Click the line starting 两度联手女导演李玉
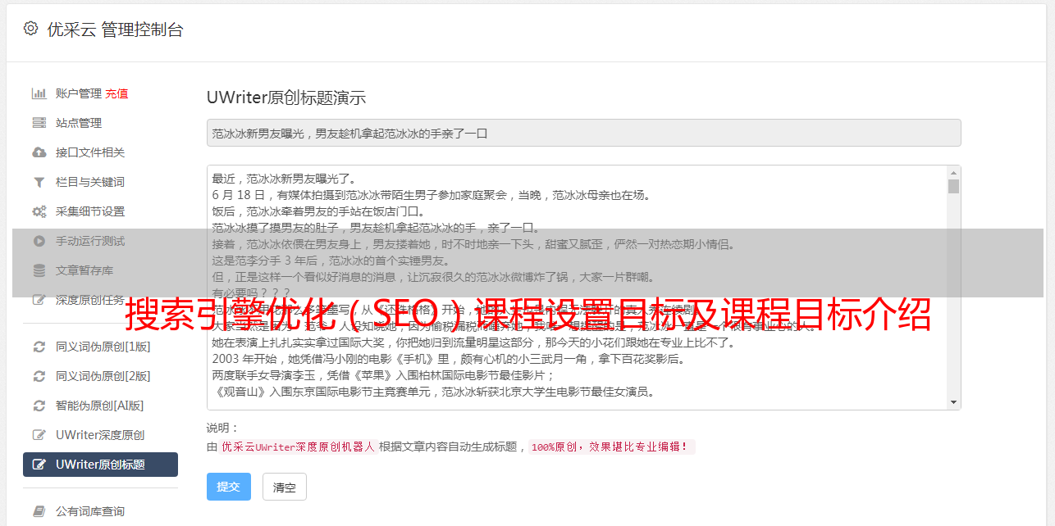Viewport: 1055px width, 526px height. pyautogui.click(x=383, y=375)
